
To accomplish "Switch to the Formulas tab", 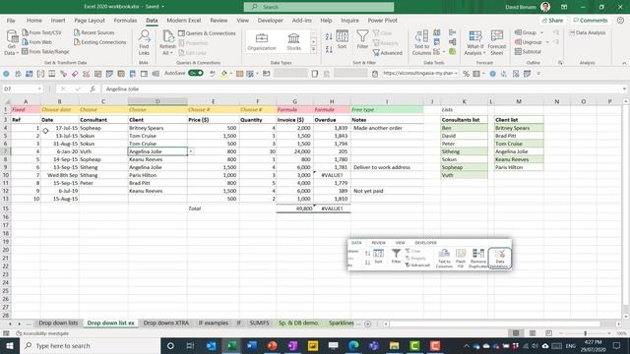I will [x=125, y=20].
